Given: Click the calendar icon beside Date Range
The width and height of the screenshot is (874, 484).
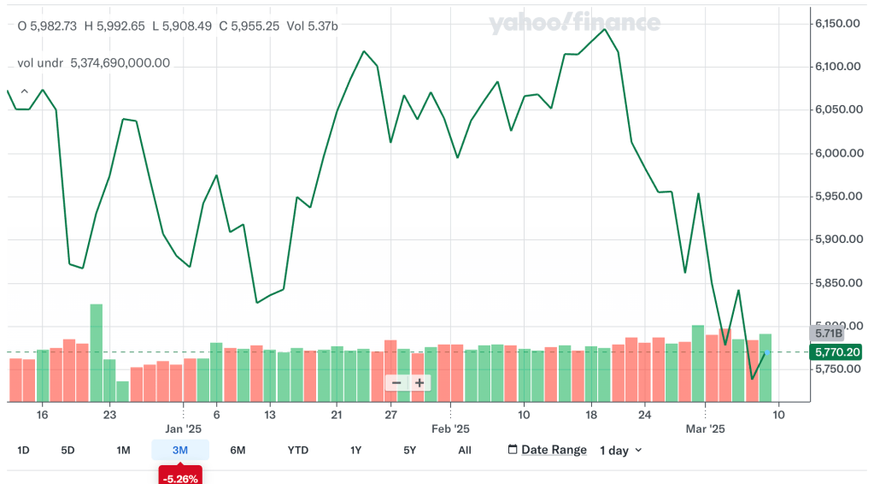Looking at the screenshot, I should (513, 450).
